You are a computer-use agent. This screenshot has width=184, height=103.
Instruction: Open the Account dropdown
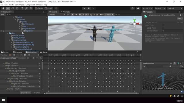coord(147,8)
